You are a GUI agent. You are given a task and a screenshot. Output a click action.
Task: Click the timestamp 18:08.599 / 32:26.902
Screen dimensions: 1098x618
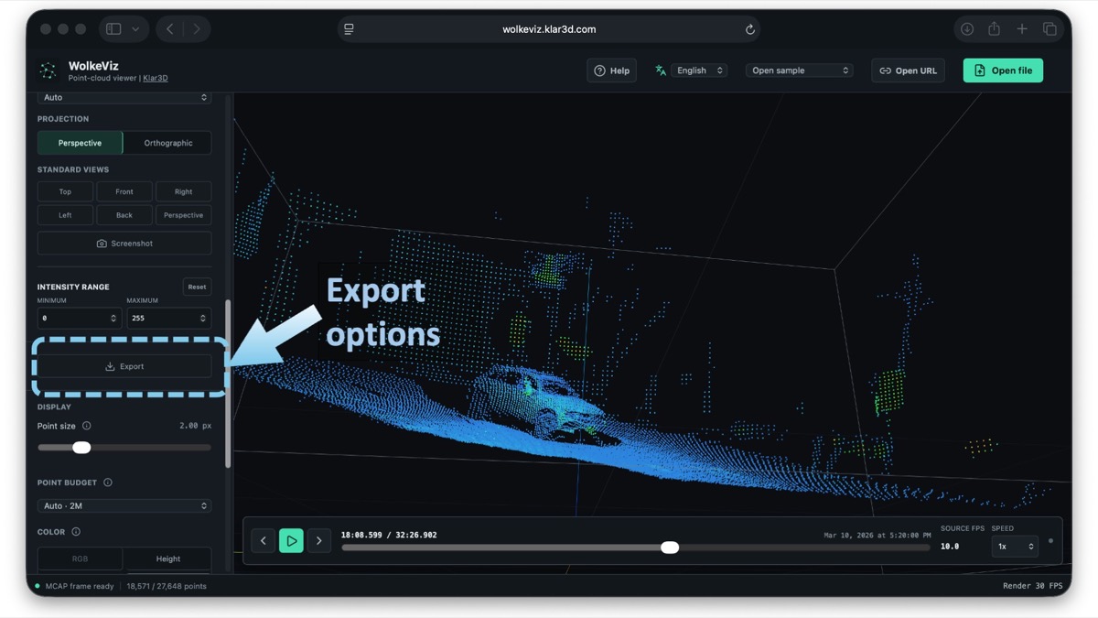tap(389, 535)
